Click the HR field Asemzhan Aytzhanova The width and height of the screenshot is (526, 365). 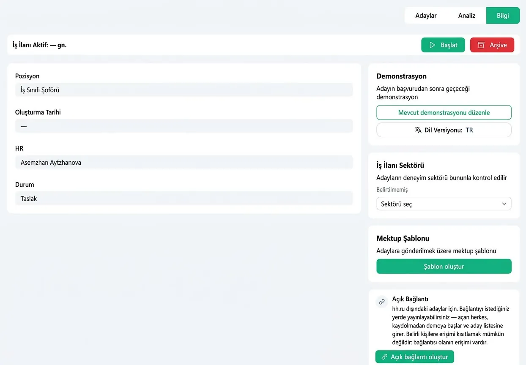coord(184,162)
